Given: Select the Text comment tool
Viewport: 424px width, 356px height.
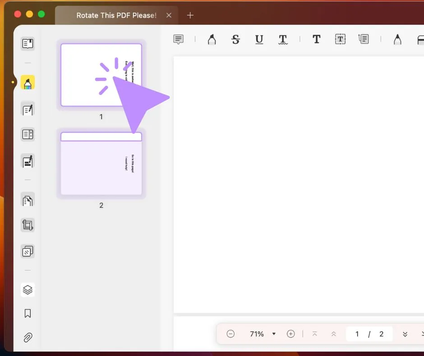Looking at the screenshot, I should (x=316, y=39).
